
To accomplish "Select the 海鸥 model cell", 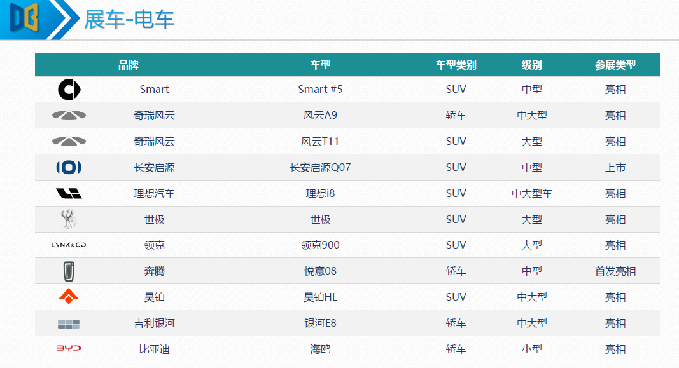I will (x=321, y=349).
